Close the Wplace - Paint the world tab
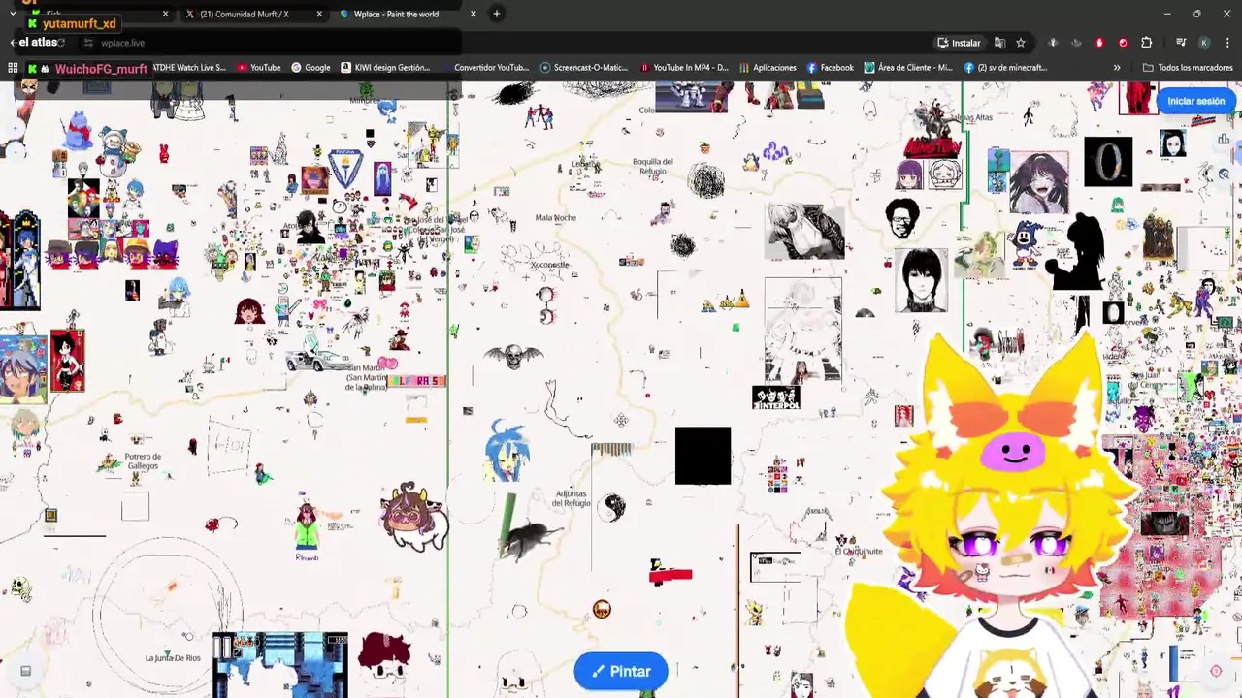 [474, 14]
